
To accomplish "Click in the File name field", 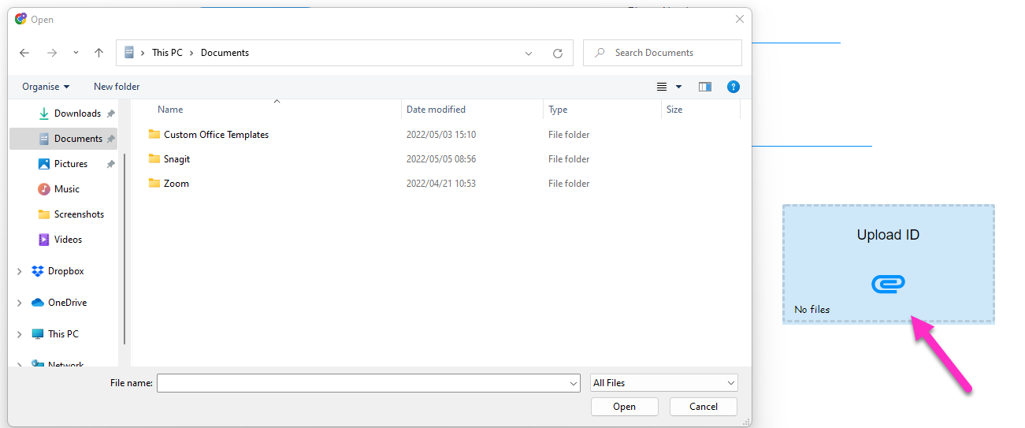I will 362,383.
